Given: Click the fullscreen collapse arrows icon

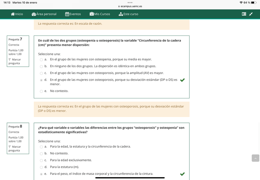Looking at the screenshot, I should (x=251, y=14).
